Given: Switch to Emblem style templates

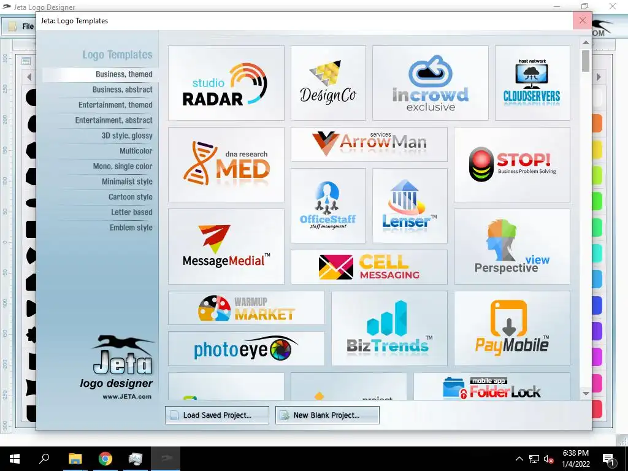Looking at the screenshot, I should pos(131,228).
